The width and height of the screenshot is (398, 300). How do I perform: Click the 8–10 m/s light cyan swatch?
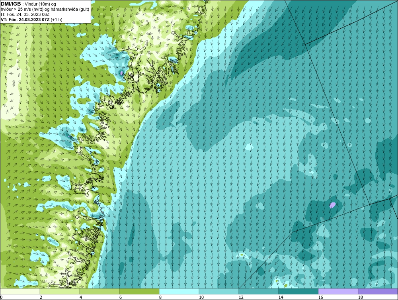(179, 291)
